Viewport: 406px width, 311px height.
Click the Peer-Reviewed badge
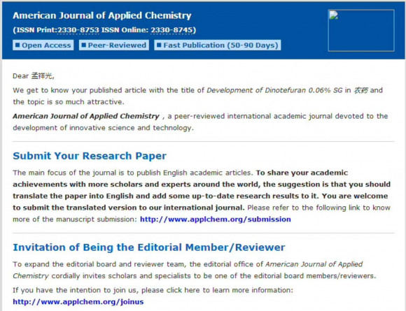[x=114, y=45]
